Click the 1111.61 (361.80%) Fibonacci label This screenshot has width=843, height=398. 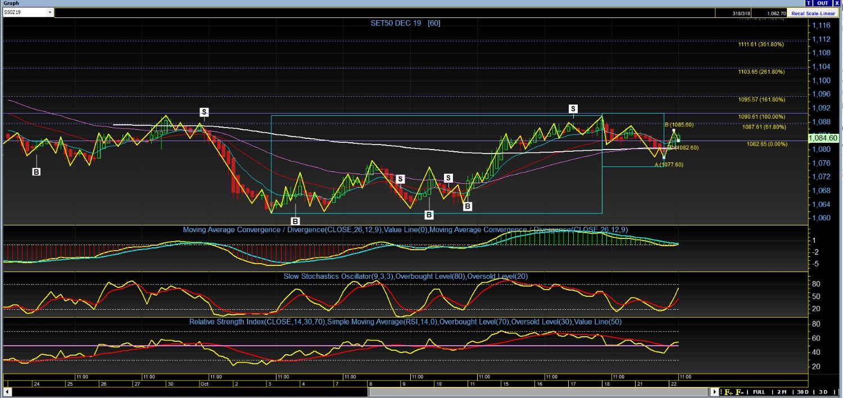pos(762,44)
